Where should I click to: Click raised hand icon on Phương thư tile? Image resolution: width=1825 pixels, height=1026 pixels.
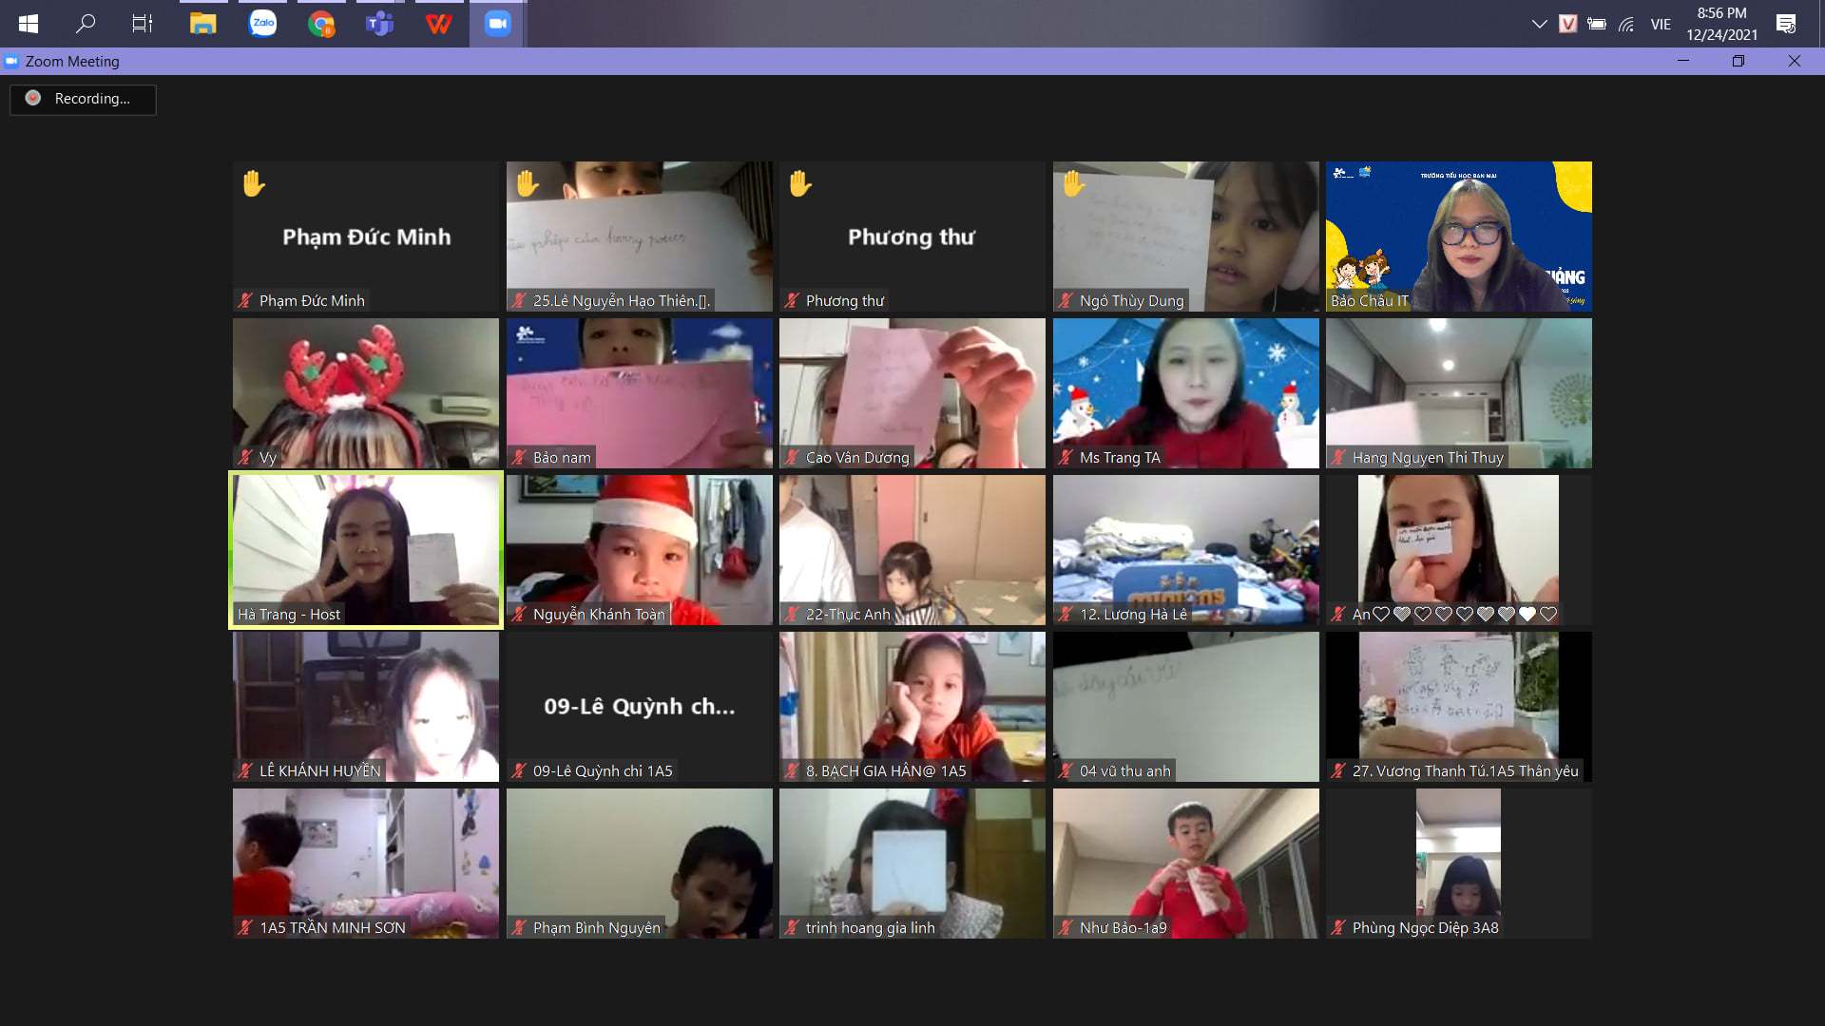coord(800,183)
